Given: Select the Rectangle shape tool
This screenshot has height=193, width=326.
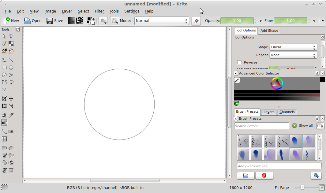Looking at the screenshot, I should (x=4, y=67).
